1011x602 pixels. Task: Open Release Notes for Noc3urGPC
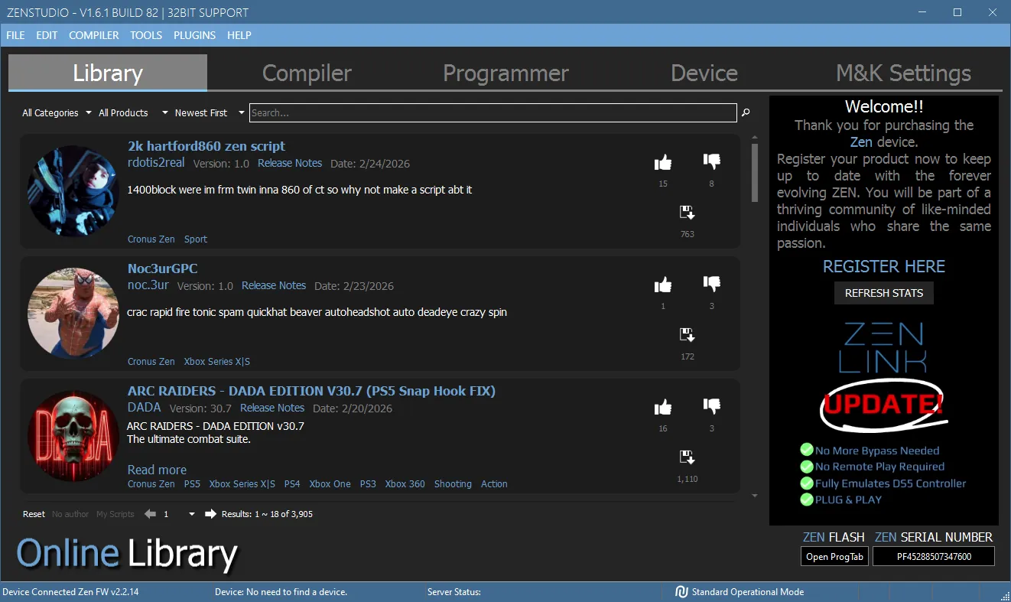coord(274,285)
